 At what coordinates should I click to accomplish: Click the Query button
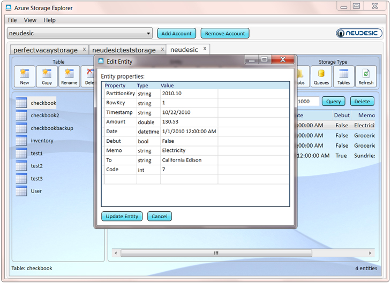click(333, 101)
